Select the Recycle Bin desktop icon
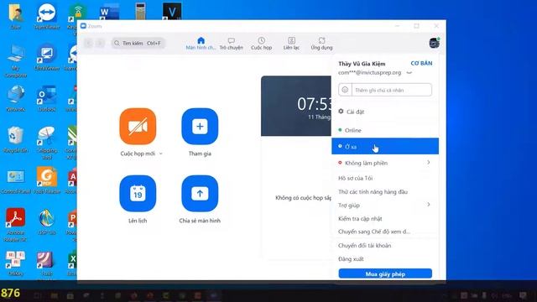Viewport: 537px width, 302px height. 15,139
